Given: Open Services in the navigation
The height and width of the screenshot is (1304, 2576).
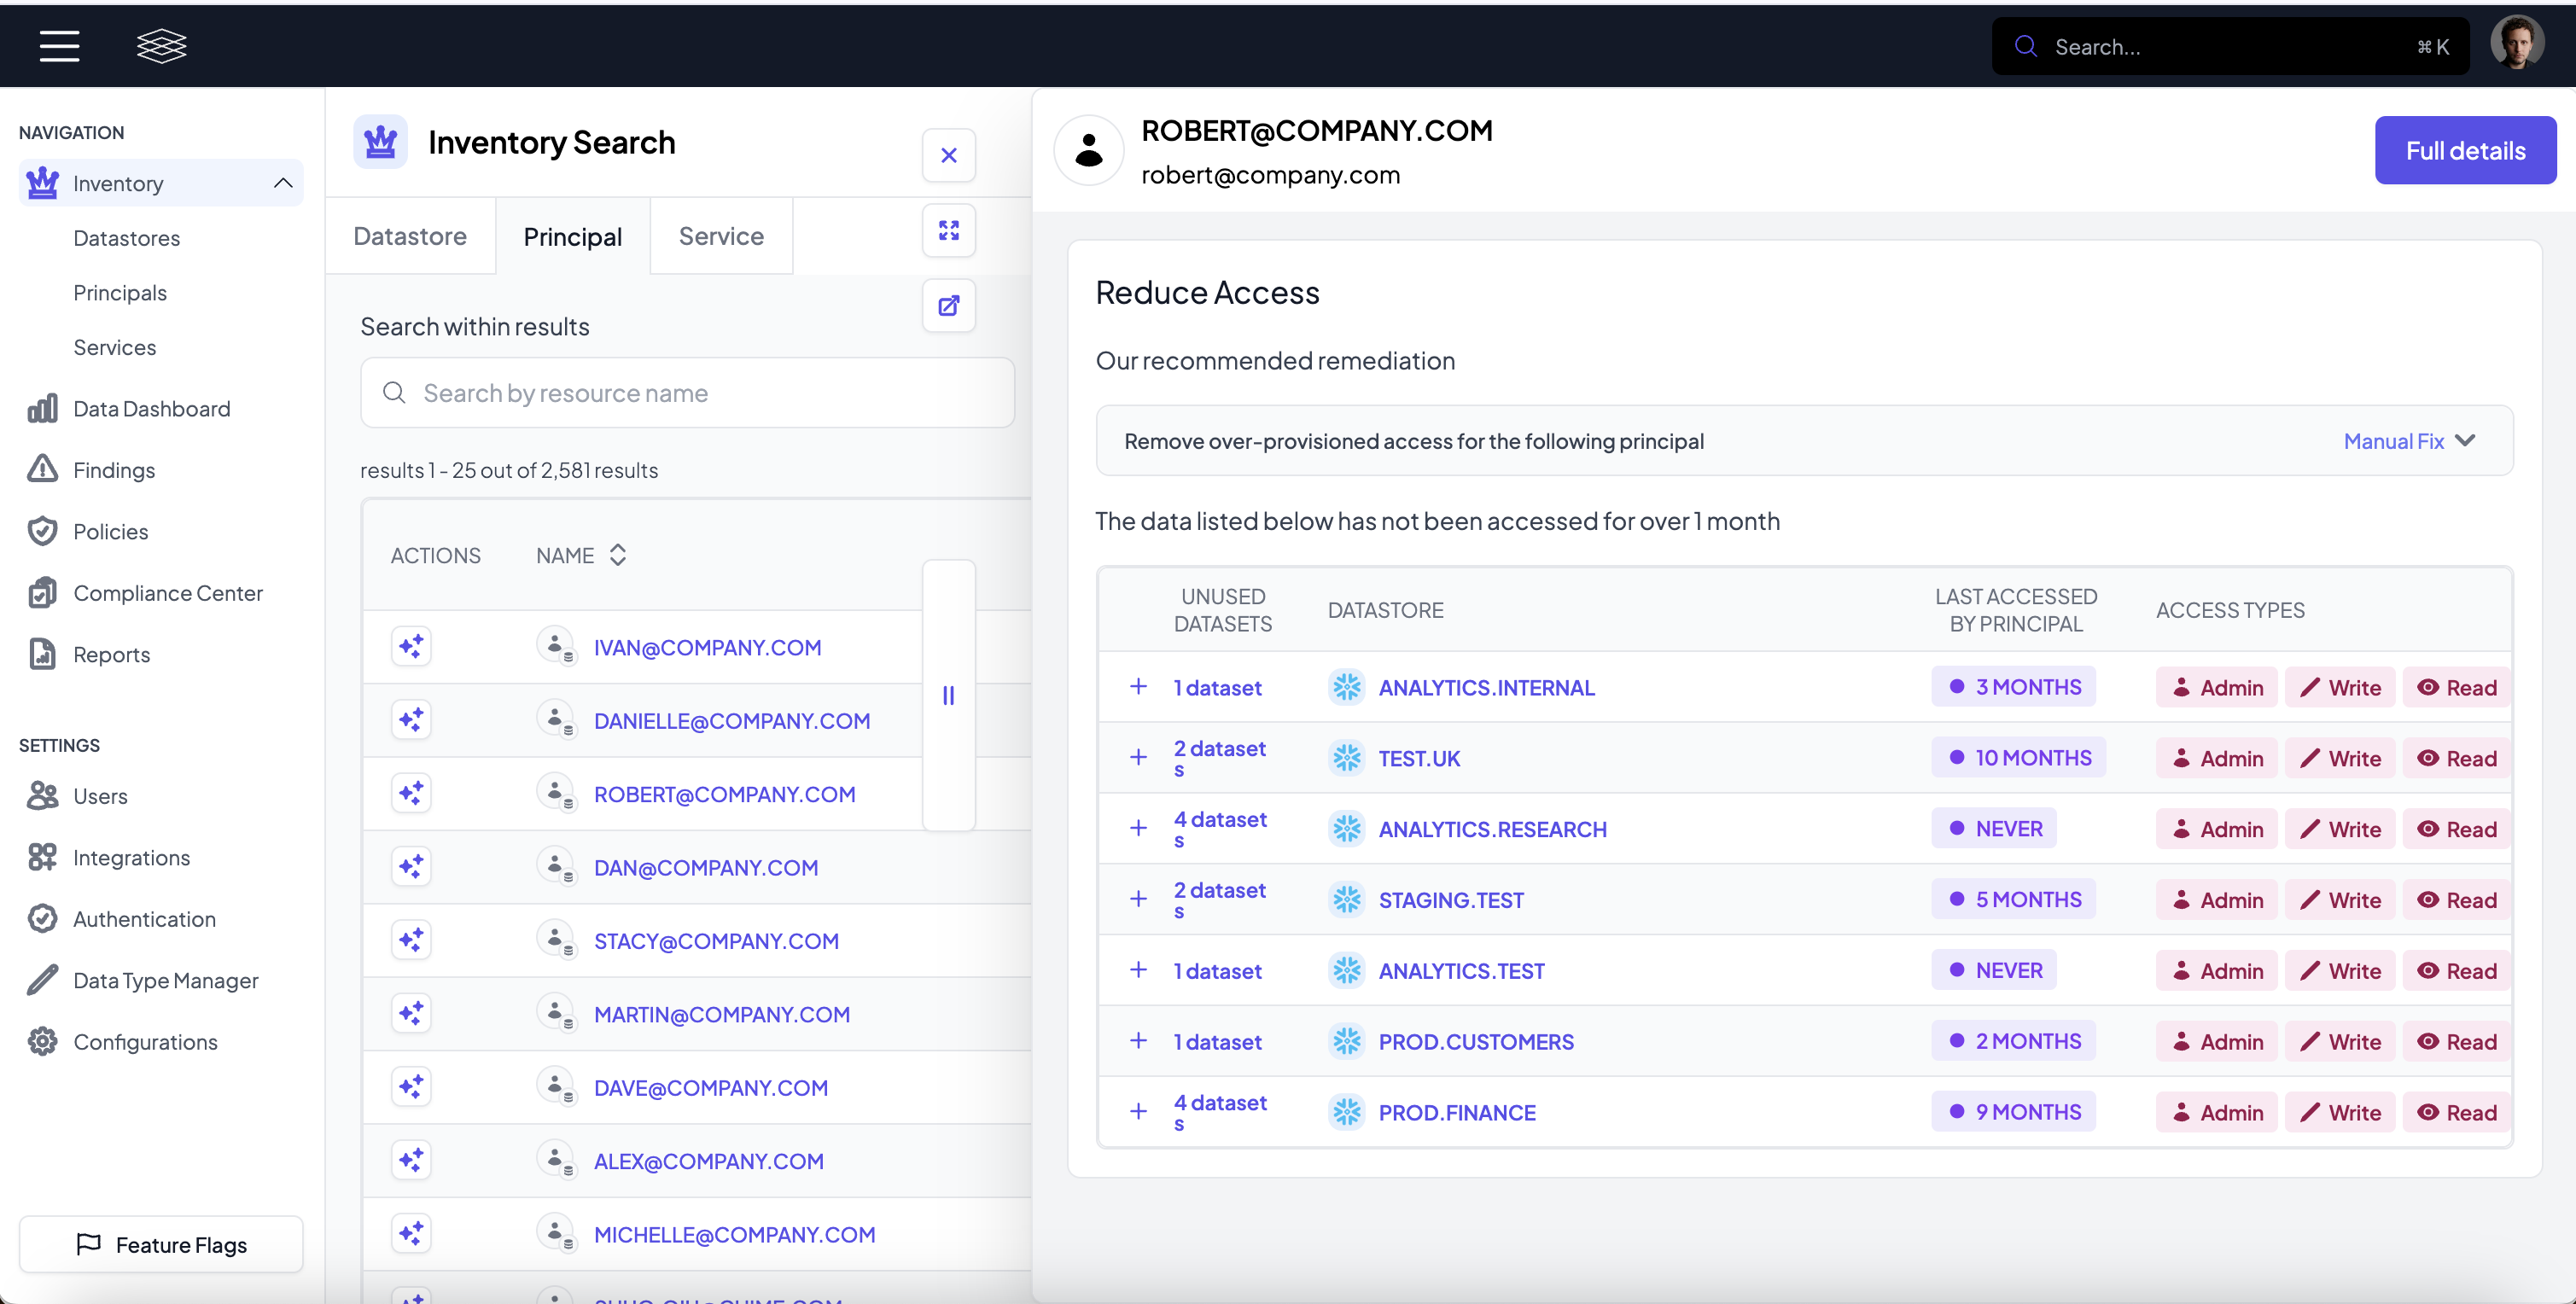Looking at the screenshot, I should coord(114,347).
